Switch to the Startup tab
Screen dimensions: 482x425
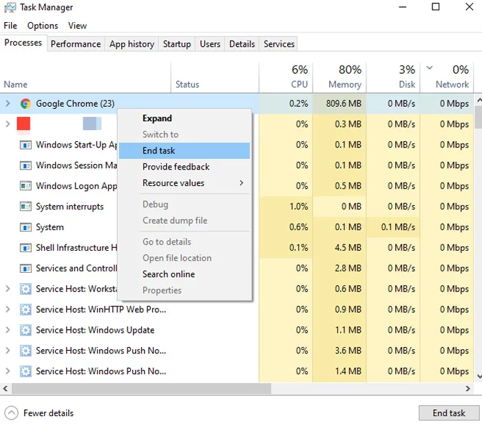tap(177, 44)
